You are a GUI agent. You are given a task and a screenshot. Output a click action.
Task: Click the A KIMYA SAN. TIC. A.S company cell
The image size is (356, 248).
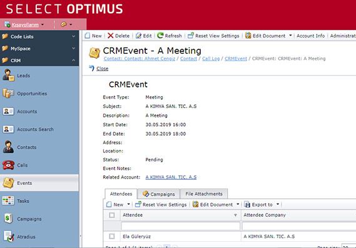[x=269, y=236]
